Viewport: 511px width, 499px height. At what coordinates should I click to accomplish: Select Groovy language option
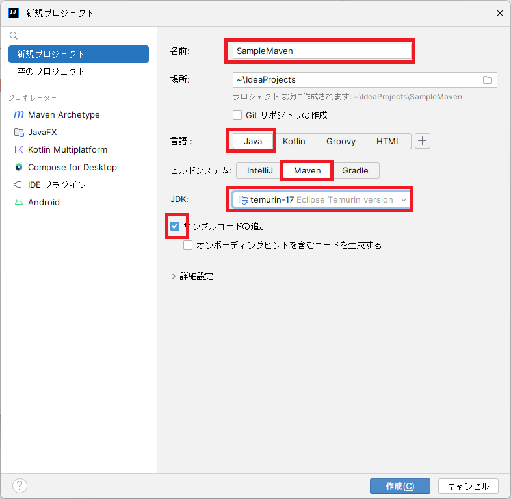pos(341,142)
